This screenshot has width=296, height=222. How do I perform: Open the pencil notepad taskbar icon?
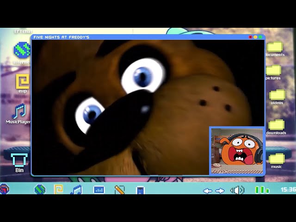pyautogui.click(x=120, y=190)
